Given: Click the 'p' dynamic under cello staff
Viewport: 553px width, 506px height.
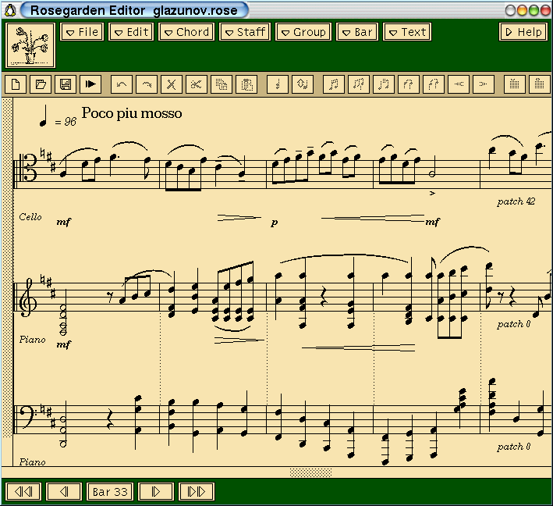Looking at the screenshot, I should (x=275, y=223).
